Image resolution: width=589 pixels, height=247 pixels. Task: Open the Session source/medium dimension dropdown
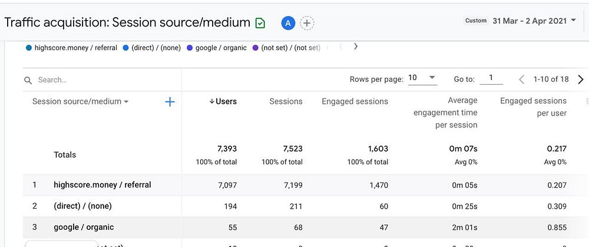coord(81,101)
